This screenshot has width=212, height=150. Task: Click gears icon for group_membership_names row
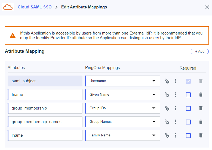[x=167, y=122]
